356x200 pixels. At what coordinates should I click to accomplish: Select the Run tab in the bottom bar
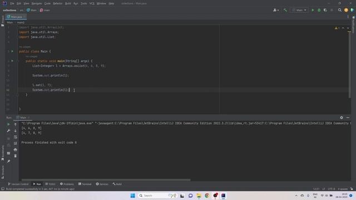tap(37, 184)
